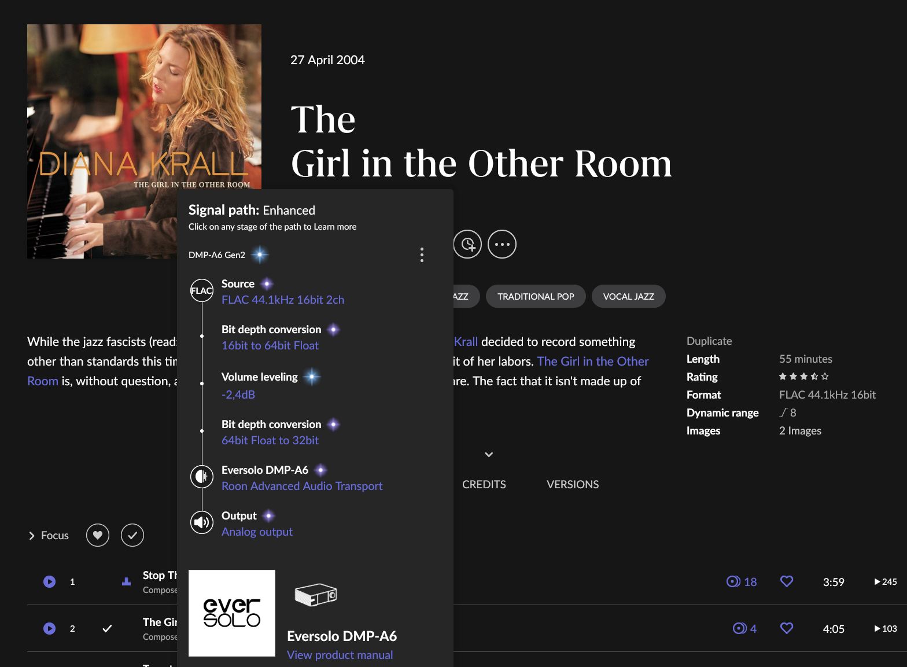Click the Output speaker icon
907x667 pixels.
(x=201, y=522)
